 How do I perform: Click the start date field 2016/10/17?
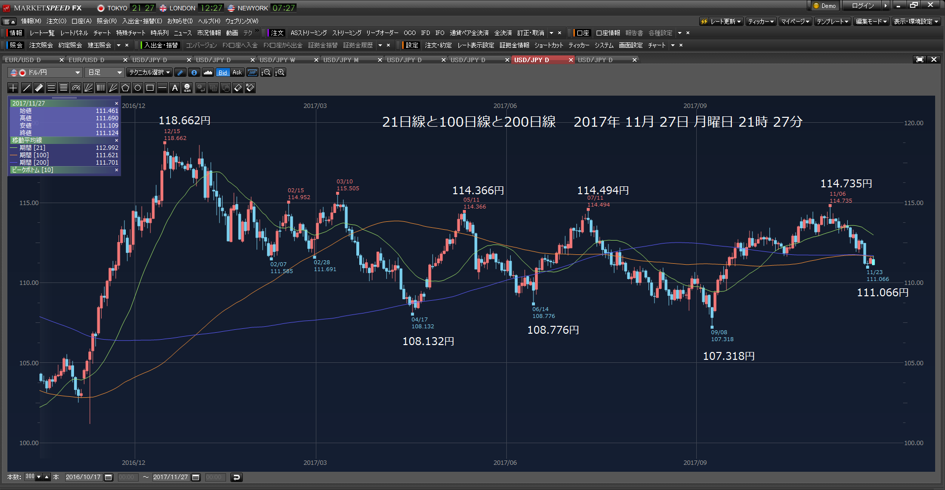[83, 477]
